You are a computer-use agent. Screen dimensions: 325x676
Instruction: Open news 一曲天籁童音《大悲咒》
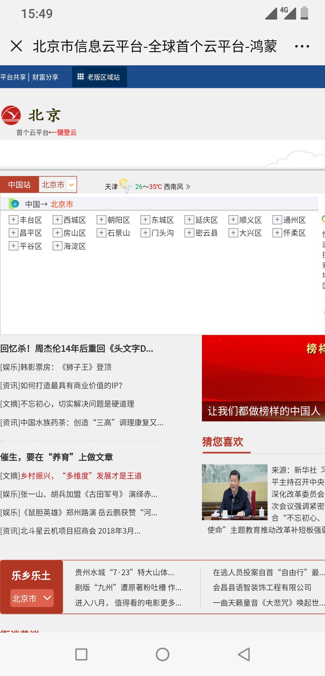tap(269, 603)
